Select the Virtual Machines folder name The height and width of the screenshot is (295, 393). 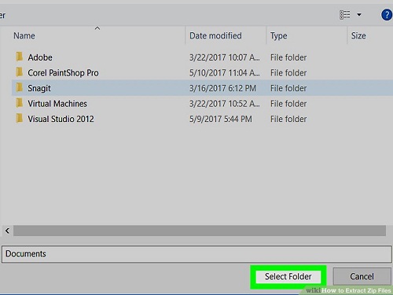57,104
